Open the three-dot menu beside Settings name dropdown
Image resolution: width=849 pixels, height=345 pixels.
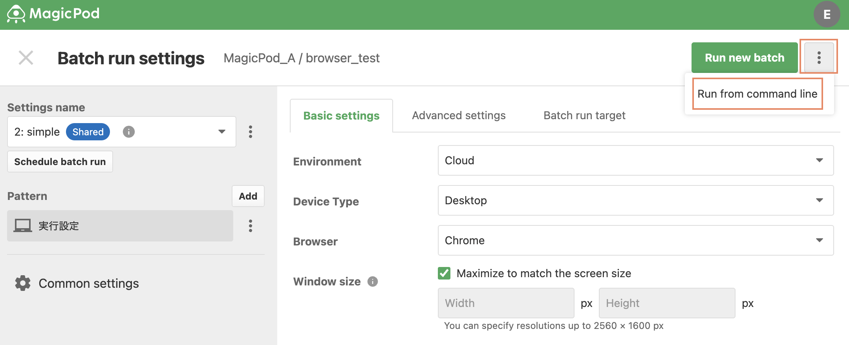[251, 132]
